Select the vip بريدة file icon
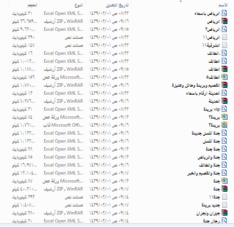The height and width of the screenshot is (227, 234). coord(224,109)
